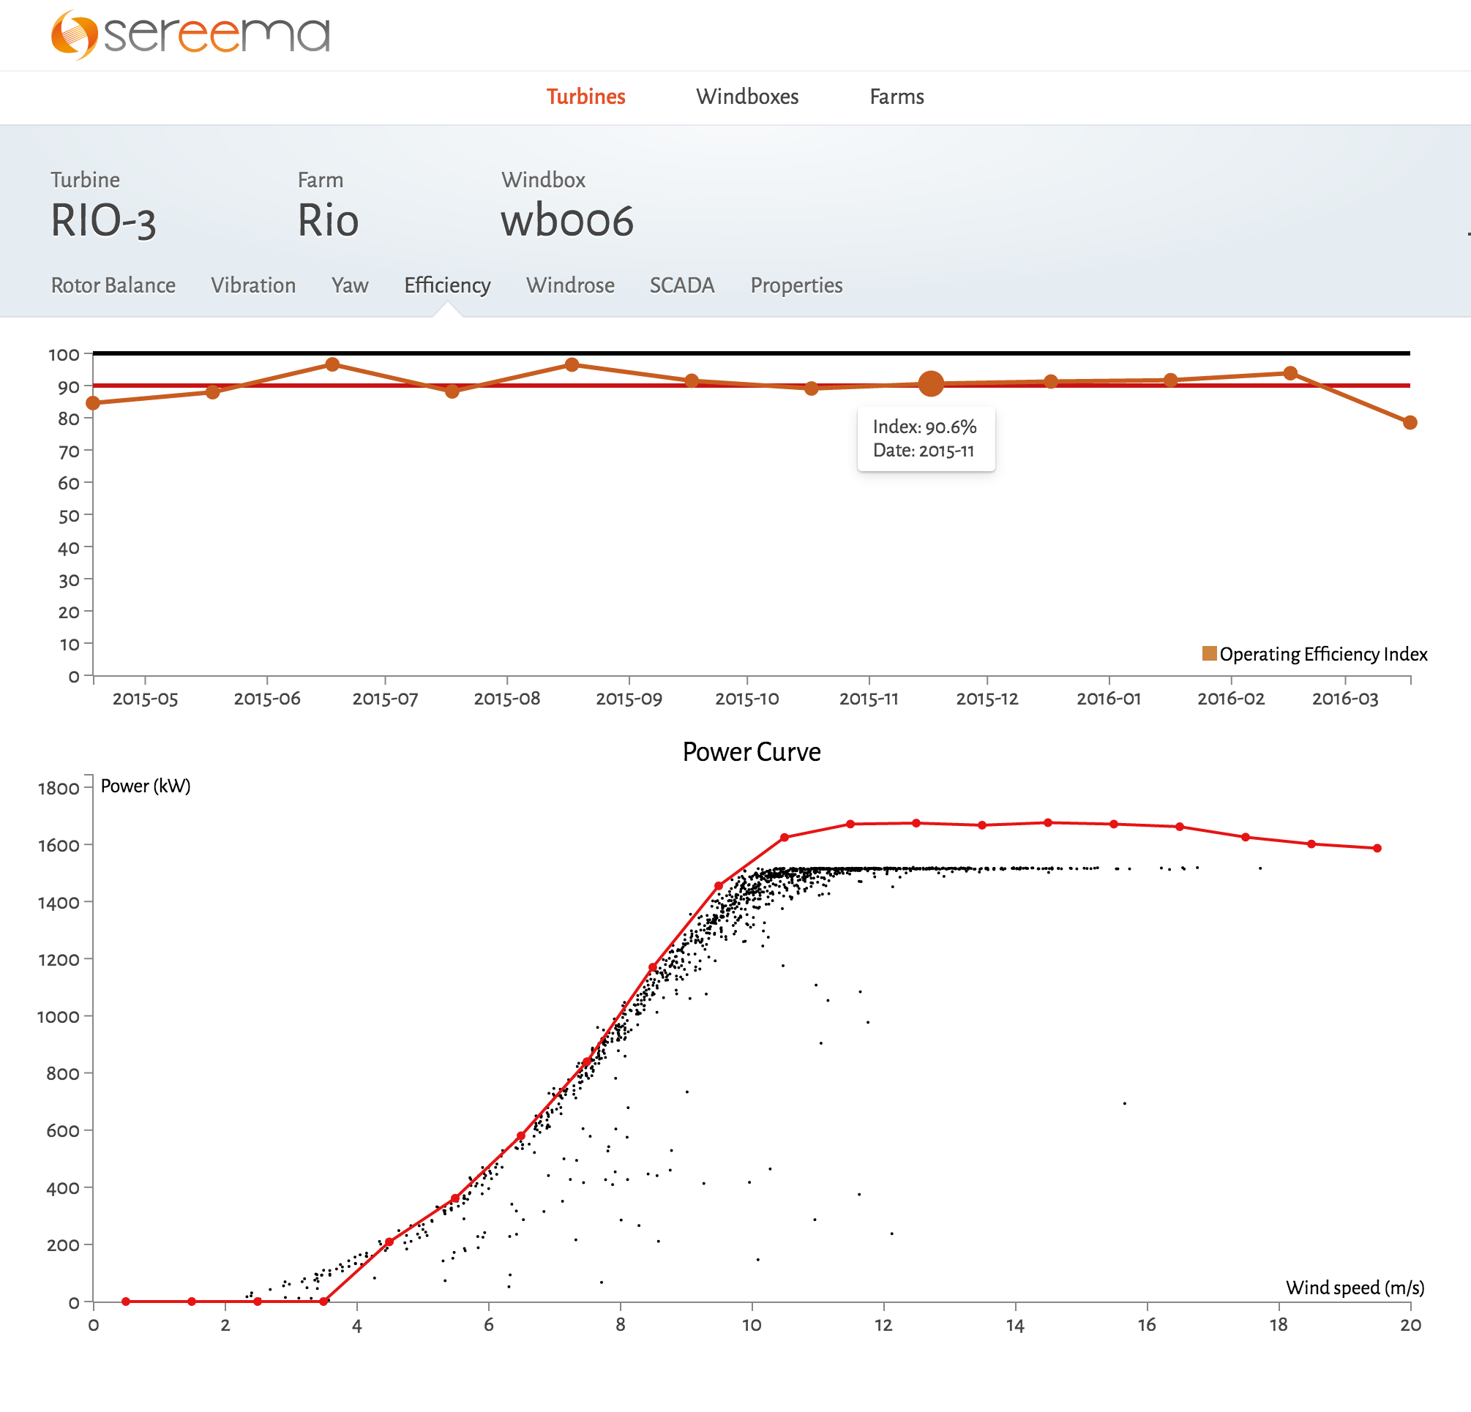Open the Windrose tab
This screenshot has width=1471, height=1412.
(x=570, y=285)
